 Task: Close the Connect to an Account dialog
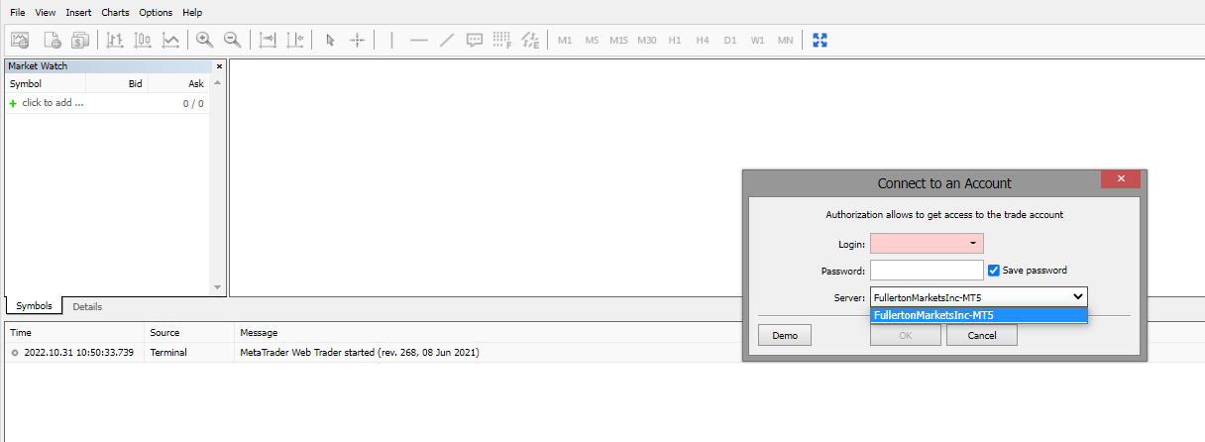click(1121, 178)
